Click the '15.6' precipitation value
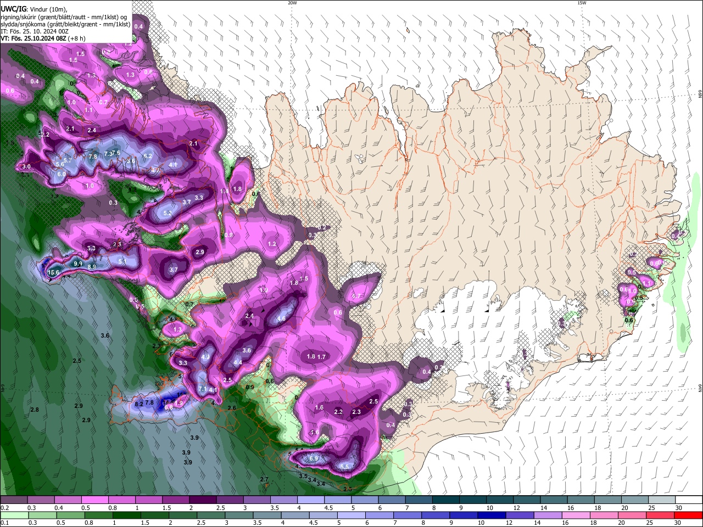The height and width of the screenshot is (527, 703). pos(53,272)
